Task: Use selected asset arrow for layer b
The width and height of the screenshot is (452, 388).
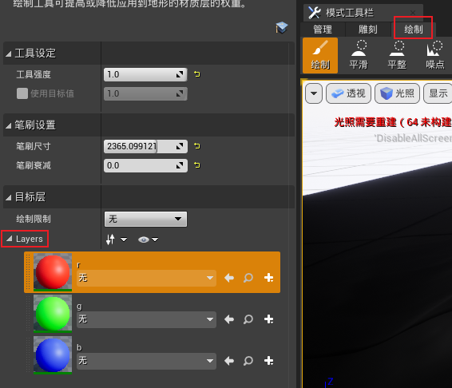Action: [x=229, y=361]
